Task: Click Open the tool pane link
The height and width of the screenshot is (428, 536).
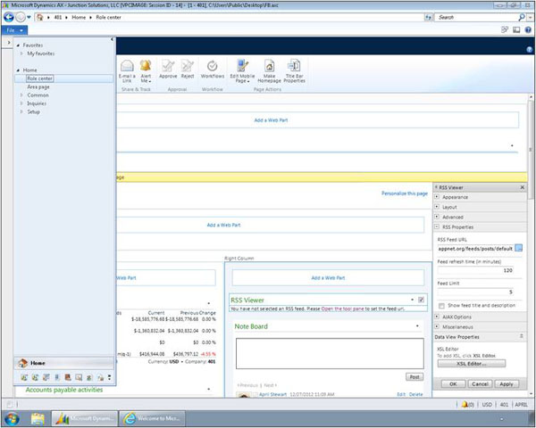Action: click(x=342, y=309)
